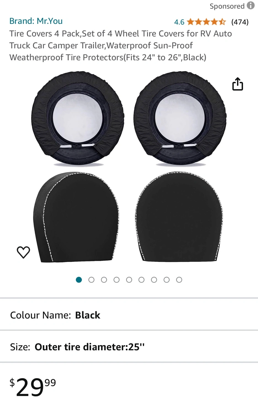
Task: Go to the third product image dot
Action: (104, 280)
